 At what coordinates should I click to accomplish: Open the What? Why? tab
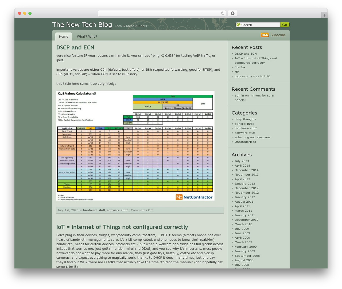[87, 37]
